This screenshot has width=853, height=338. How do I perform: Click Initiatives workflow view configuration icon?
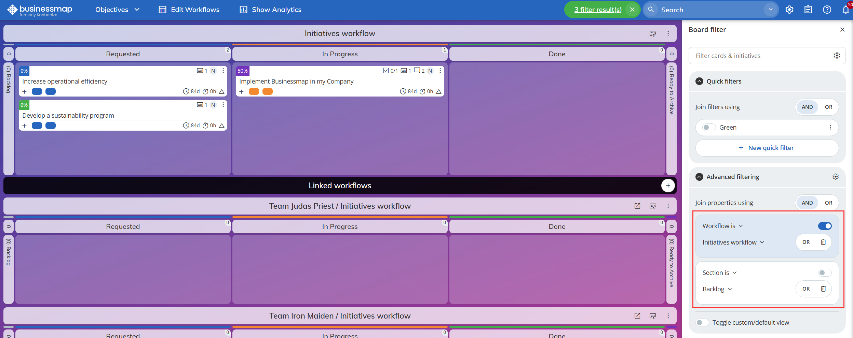pos(653,33)
